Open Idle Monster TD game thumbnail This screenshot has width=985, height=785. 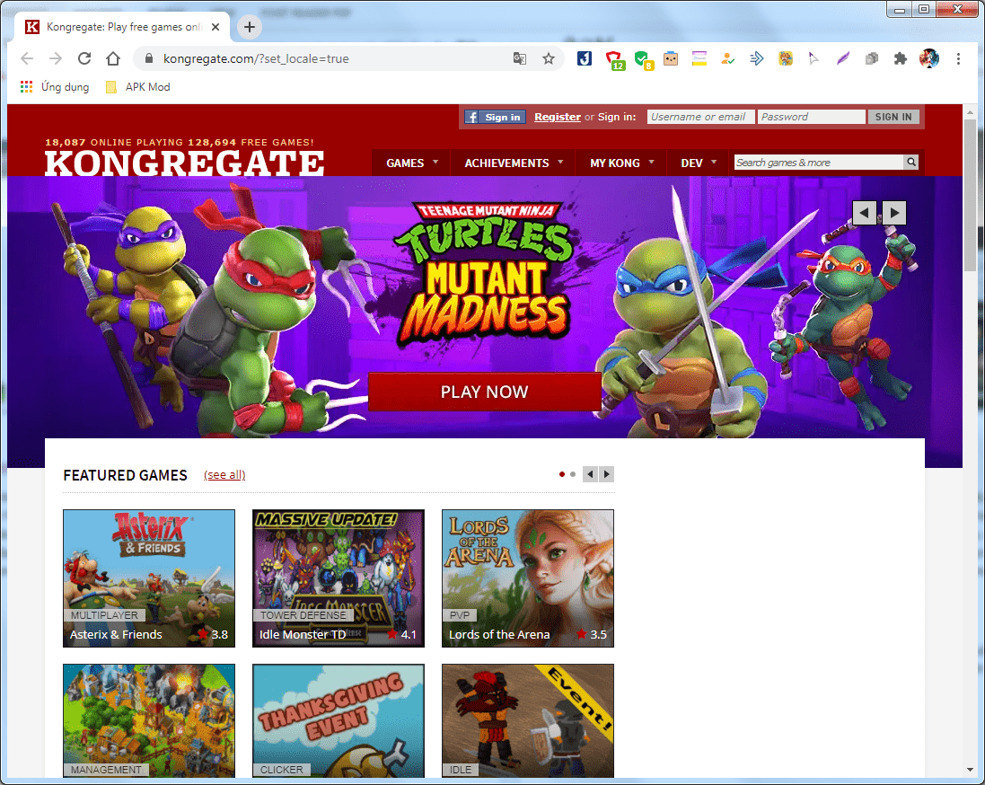339,578
